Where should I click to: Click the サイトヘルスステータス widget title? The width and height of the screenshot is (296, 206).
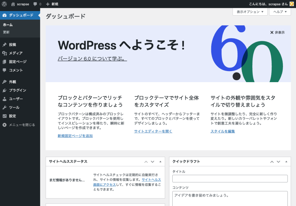pyautogui.click(x=68, y=161)
